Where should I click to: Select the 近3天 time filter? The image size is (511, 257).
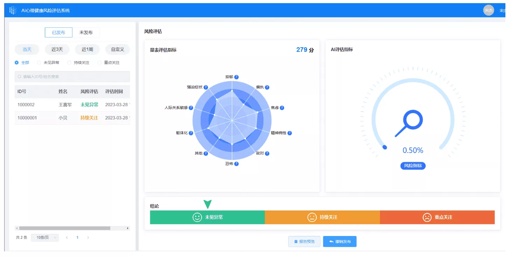tap(57, 49)
